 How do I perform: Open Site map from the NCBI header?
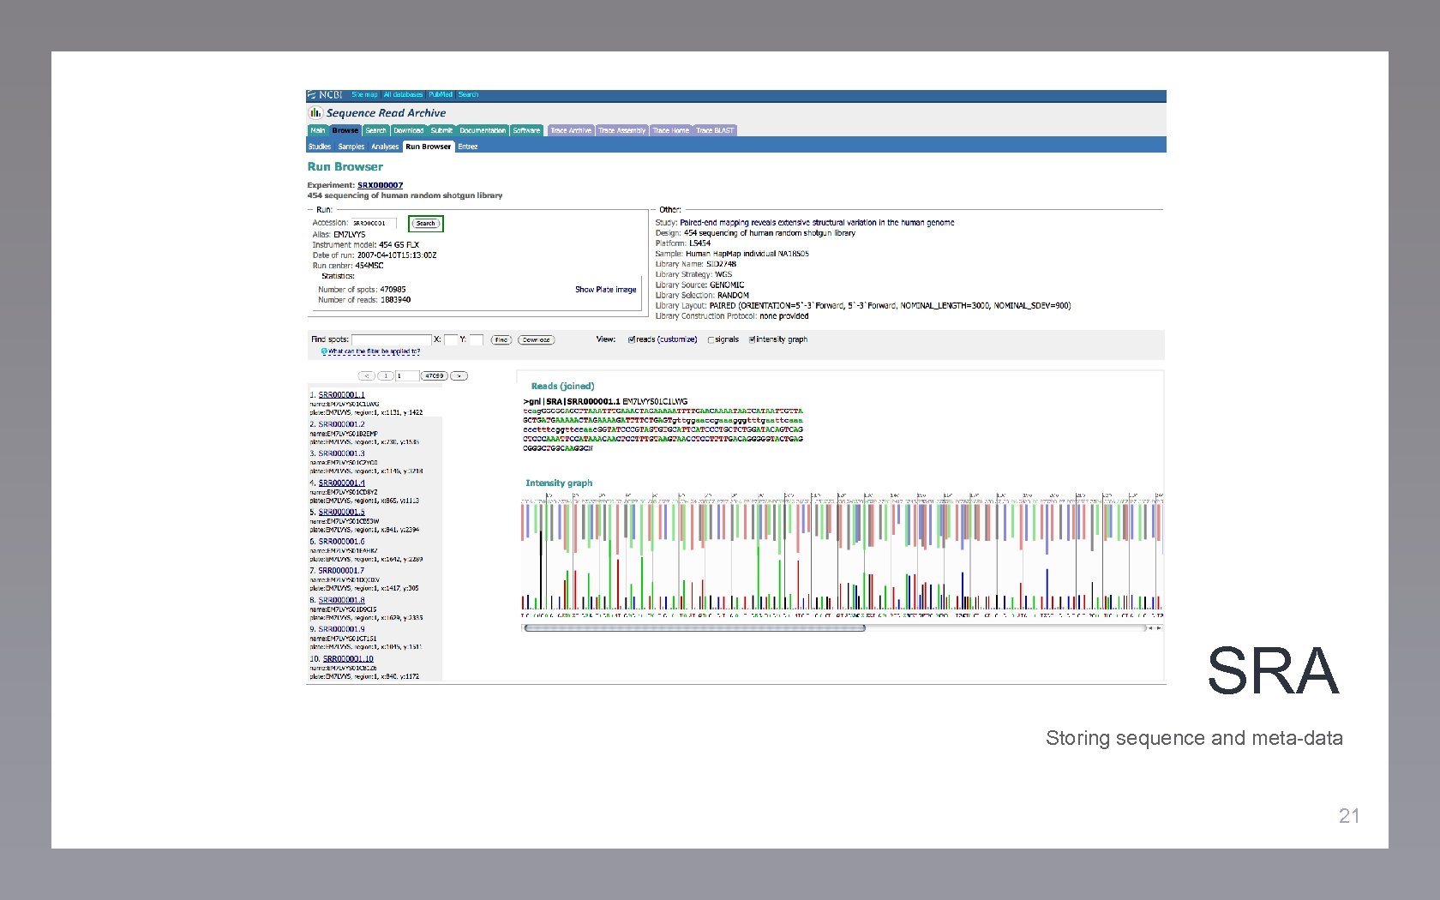point(365,94)
